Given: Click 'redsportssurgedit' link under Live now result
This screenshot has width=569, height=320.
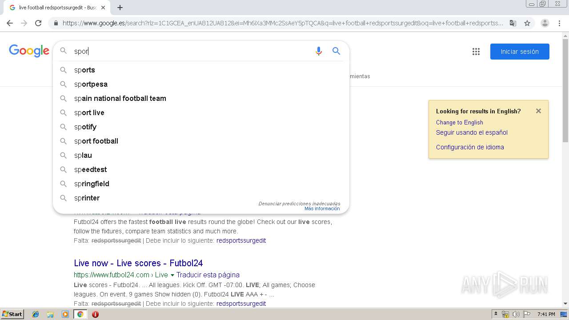Looking at the screenshot, I should click(241, 304).
